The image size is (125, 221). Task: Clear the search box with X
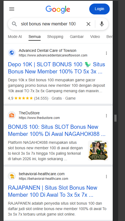pyautogui.click(x=88, y=24)
